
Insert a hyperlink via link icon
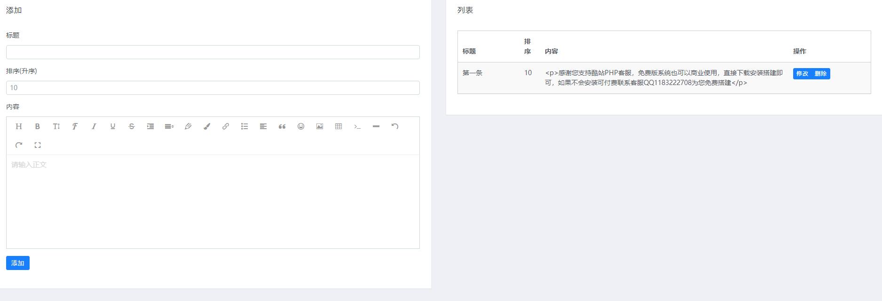pyautogui.click(x=226, y=126)
